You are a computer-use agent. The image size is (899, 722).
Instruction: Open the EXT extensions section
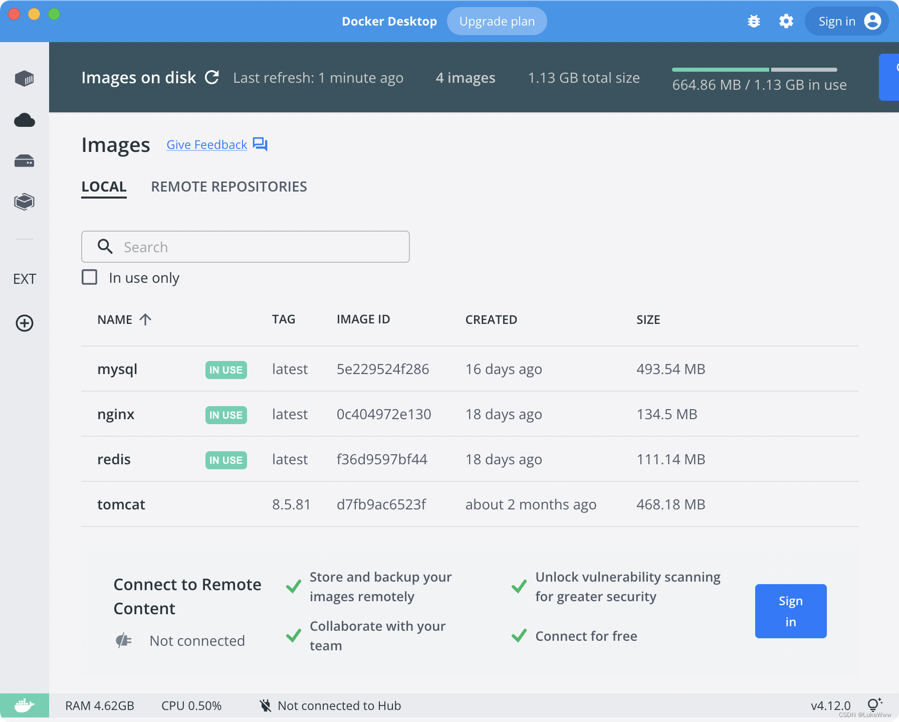point(25,279)
